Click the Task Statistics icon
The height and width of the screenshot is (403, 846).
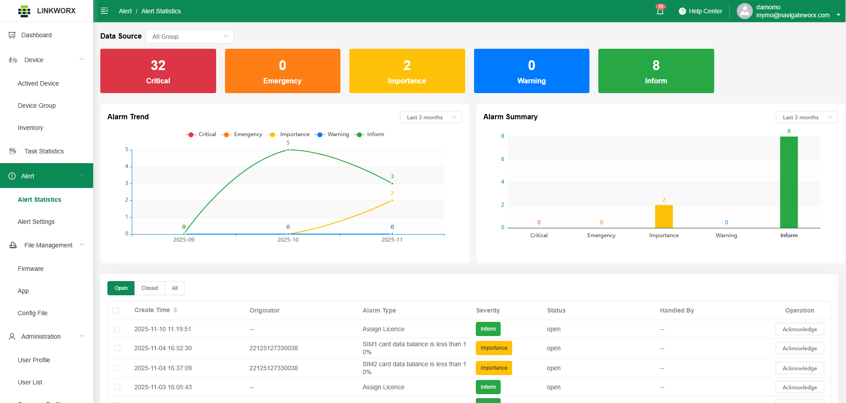coord(12,151)
